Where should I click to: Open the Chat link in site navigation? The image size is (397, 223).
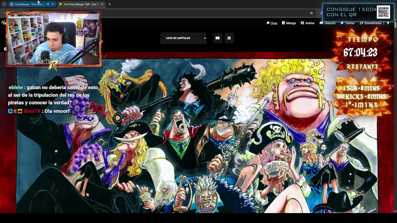[272, 23]
